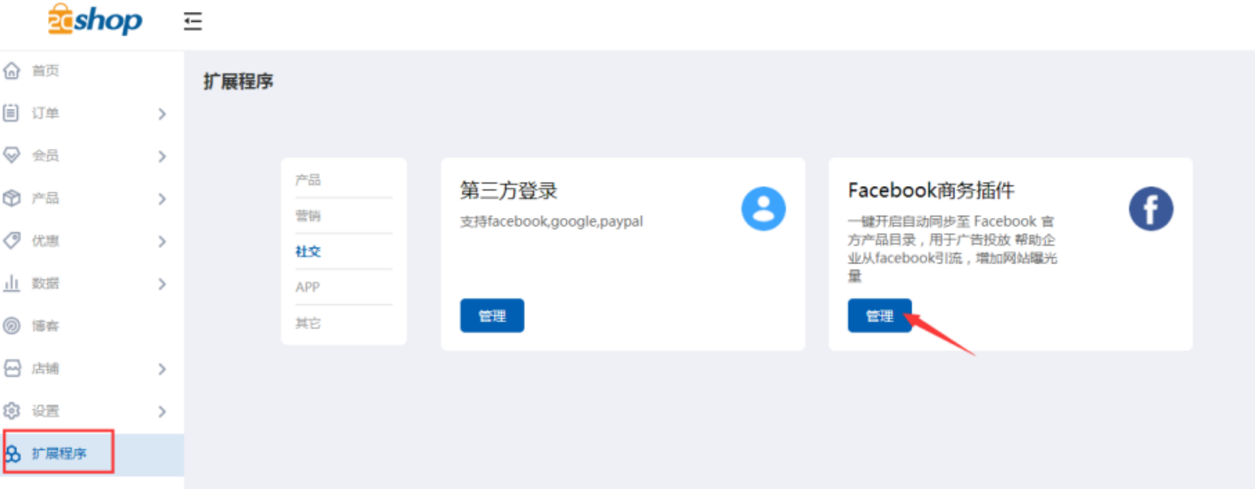Open the 产品 sidebar menu item

click(92, 198)
